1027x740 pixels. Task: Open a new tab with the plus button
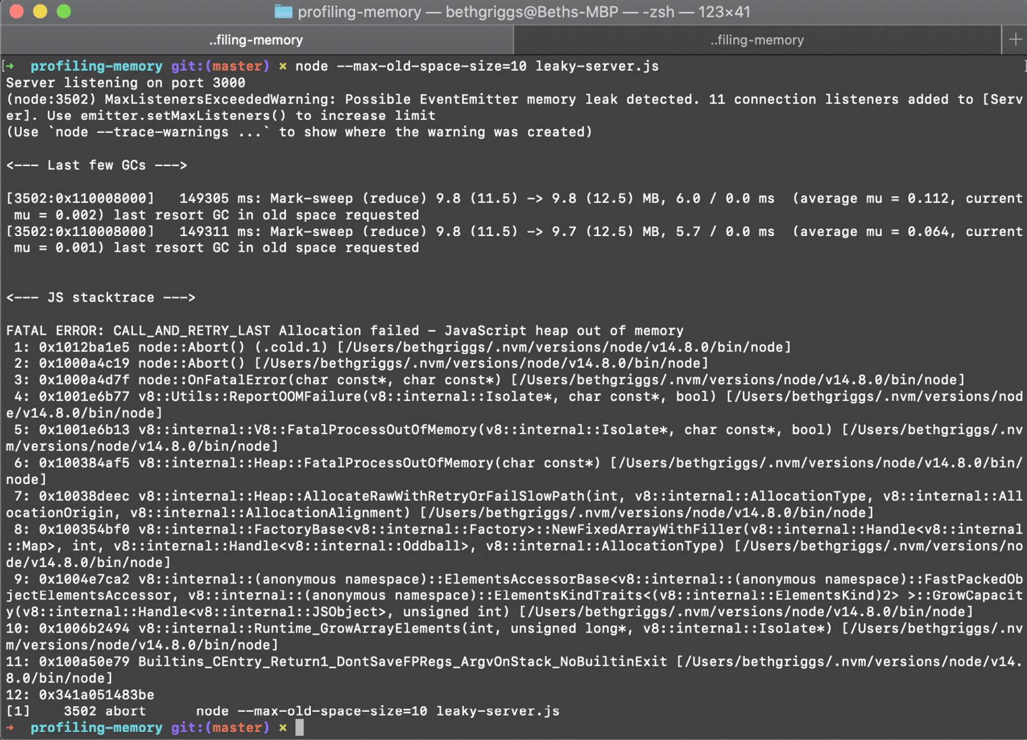1015,39
